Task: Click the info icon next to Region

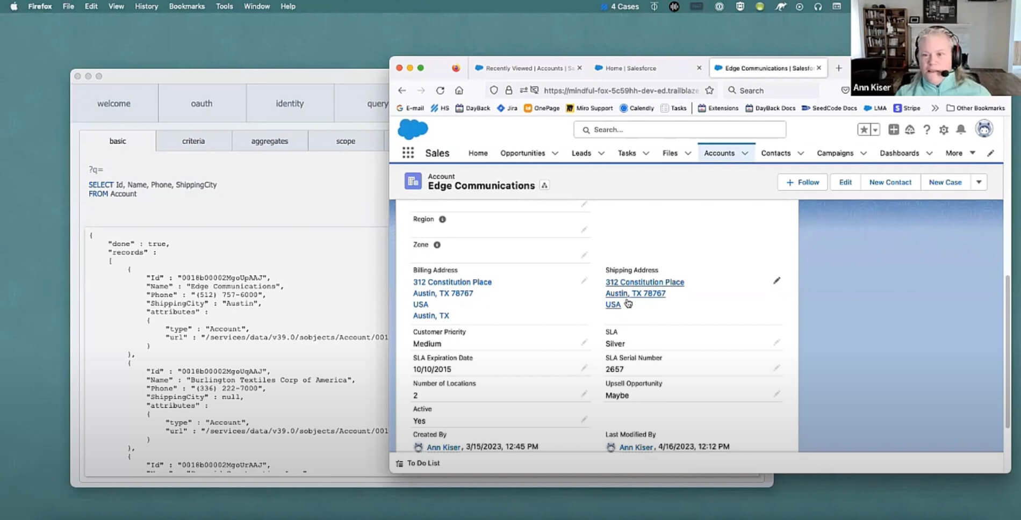Action: pos(442,219)
